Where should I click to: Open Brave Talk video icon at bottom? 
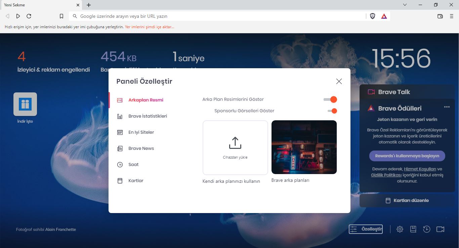pos(440,229)
